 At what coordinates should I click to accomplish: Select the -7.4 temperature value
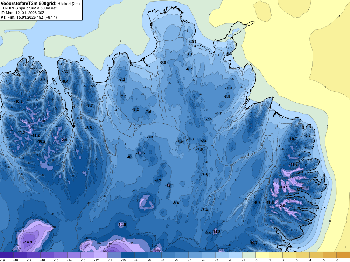point(204,210)
